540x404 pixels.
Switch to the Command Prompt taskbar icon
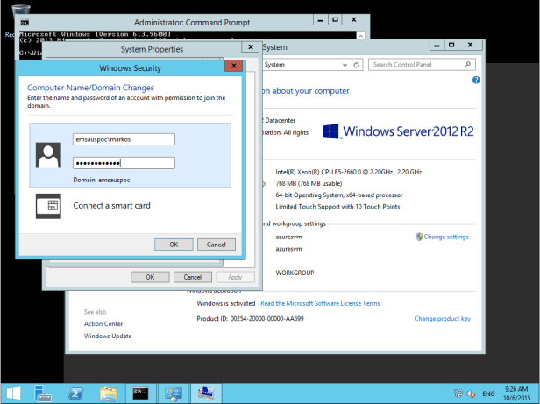[140, 393]
